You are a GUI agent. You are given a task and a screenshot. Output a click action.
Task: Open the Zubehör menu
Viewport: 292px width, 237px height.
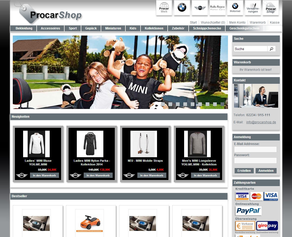click(178, 28)
